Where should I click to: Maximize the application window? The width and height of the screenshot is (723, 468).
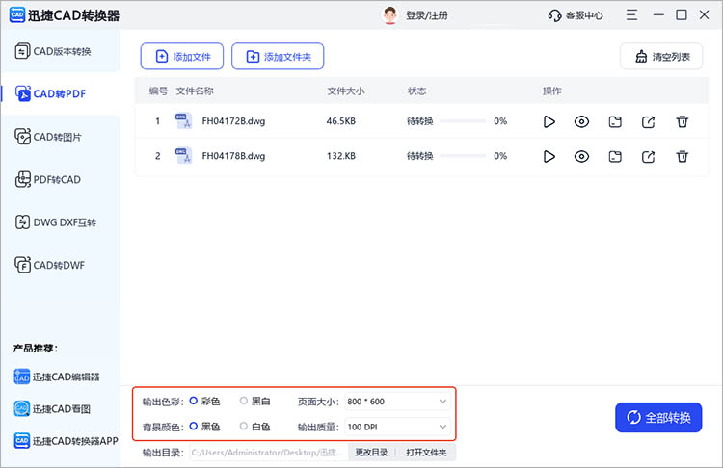(x=681, y=14)
